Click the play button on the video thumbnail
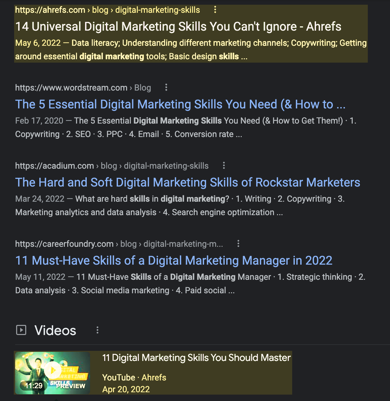 pyautogui.click(x=52, y=370)
